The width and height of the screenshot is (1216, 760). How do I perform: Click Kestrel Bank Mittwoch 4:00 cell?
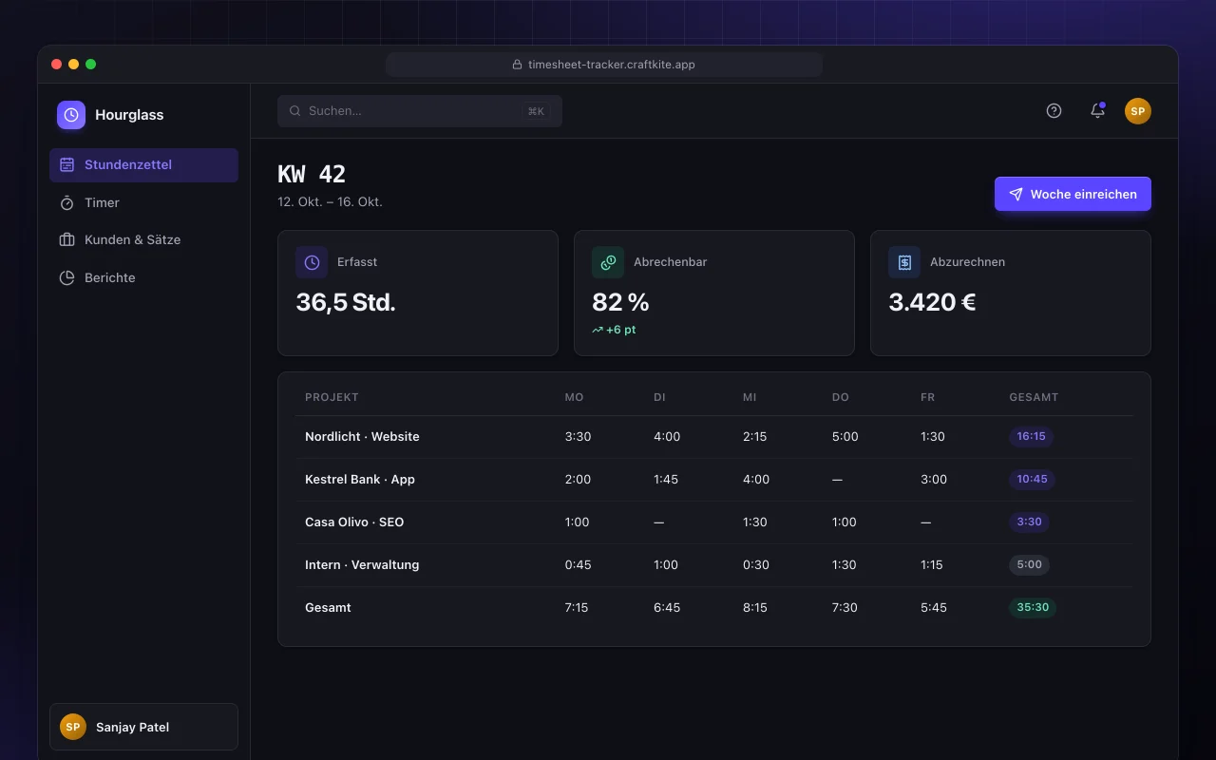pos(756,480)
